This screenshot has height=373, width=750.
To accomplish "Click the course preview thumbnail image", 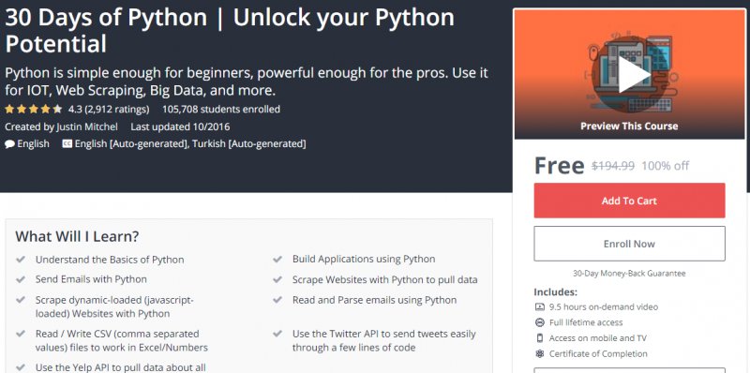I will 629,74.
